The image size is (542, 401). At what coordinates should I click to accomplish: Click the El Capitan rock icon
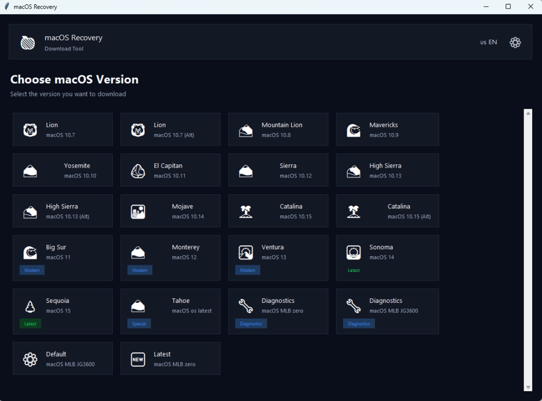(x=138, y=171)
